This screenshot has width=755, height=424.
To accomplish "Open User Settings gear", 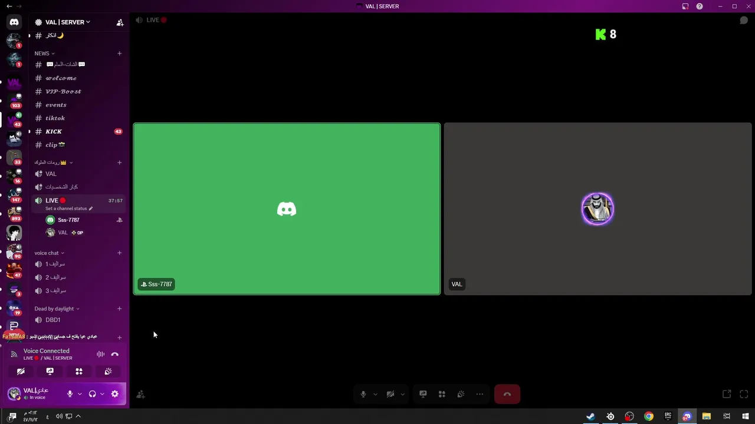I will tap(115, 394).
